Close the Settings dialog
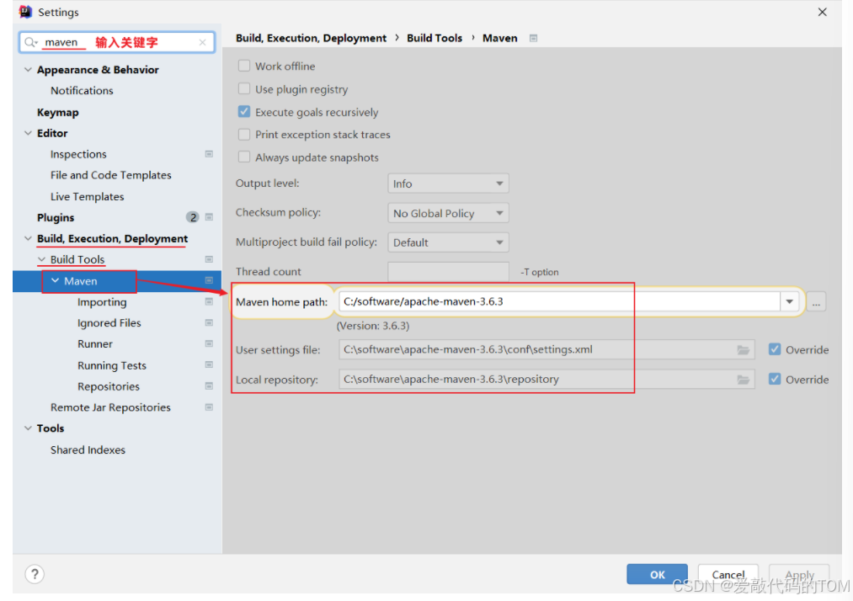The image size is (853, 601). click(822, 12)
